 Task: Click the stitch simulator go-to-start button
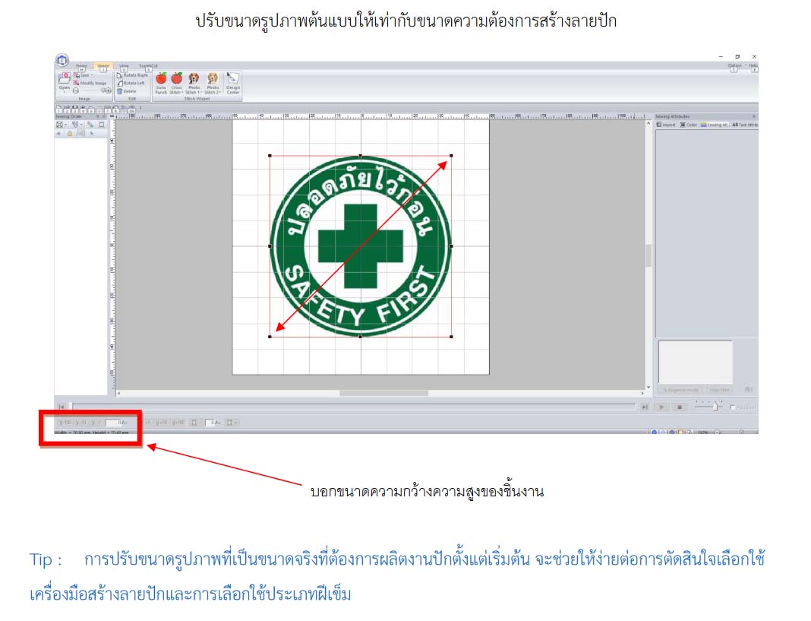62,407
